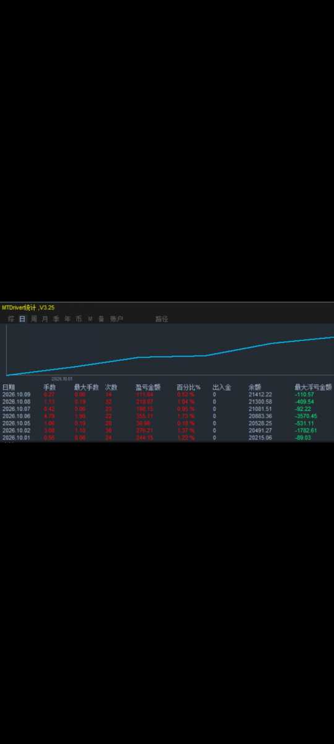This screenshot has width=334, height=744.
Task: Select the 2026.10.05 date row
Action: click(x=15, y=423)
